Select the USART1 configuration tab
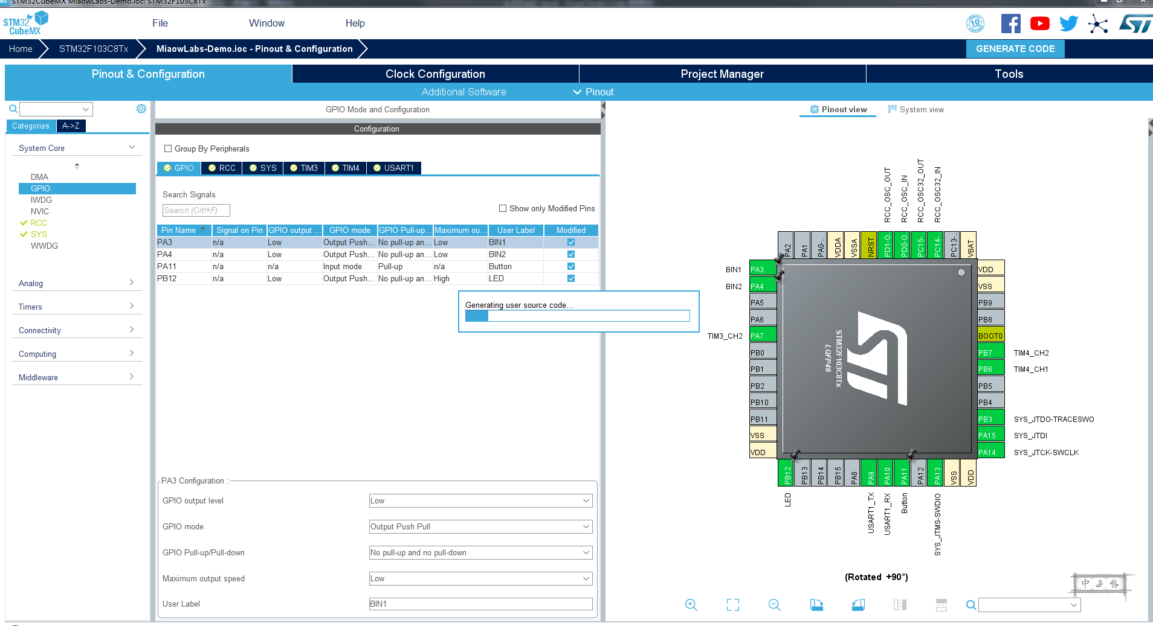Screen dimensions: 1153x626 click(x=394, y=168)
